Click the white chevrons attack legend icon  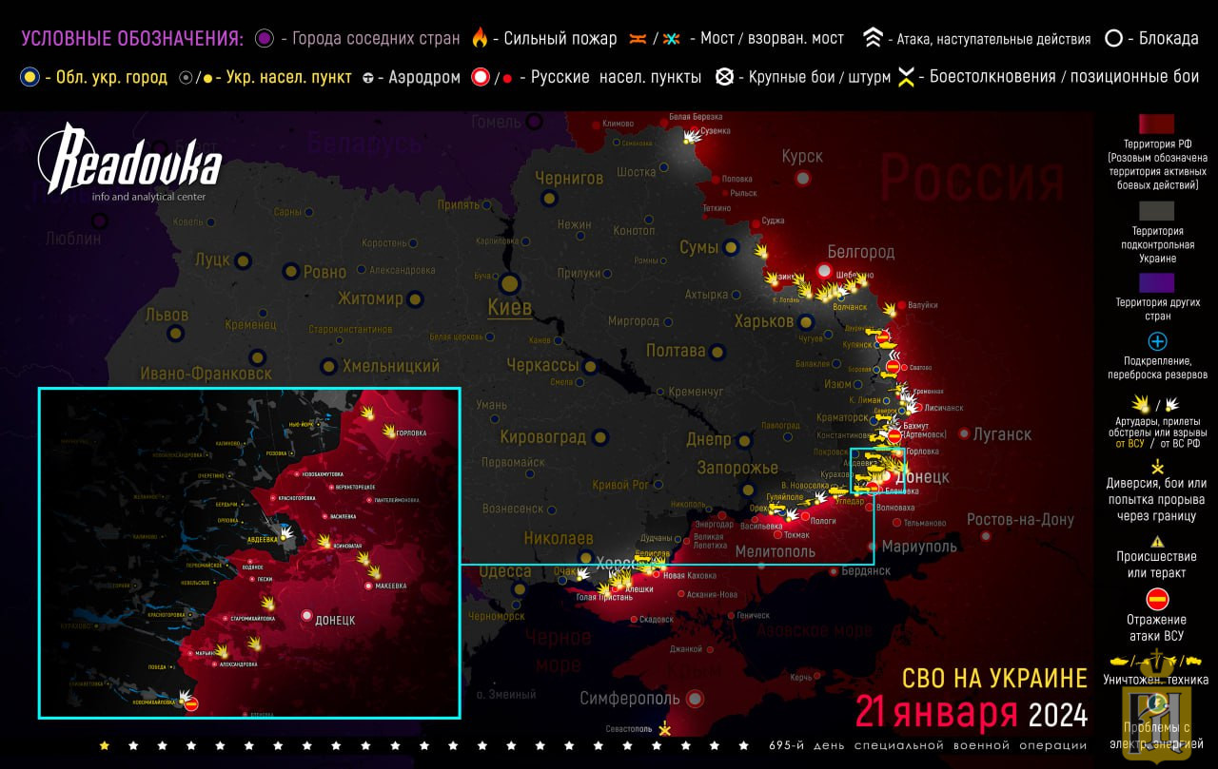873,38
